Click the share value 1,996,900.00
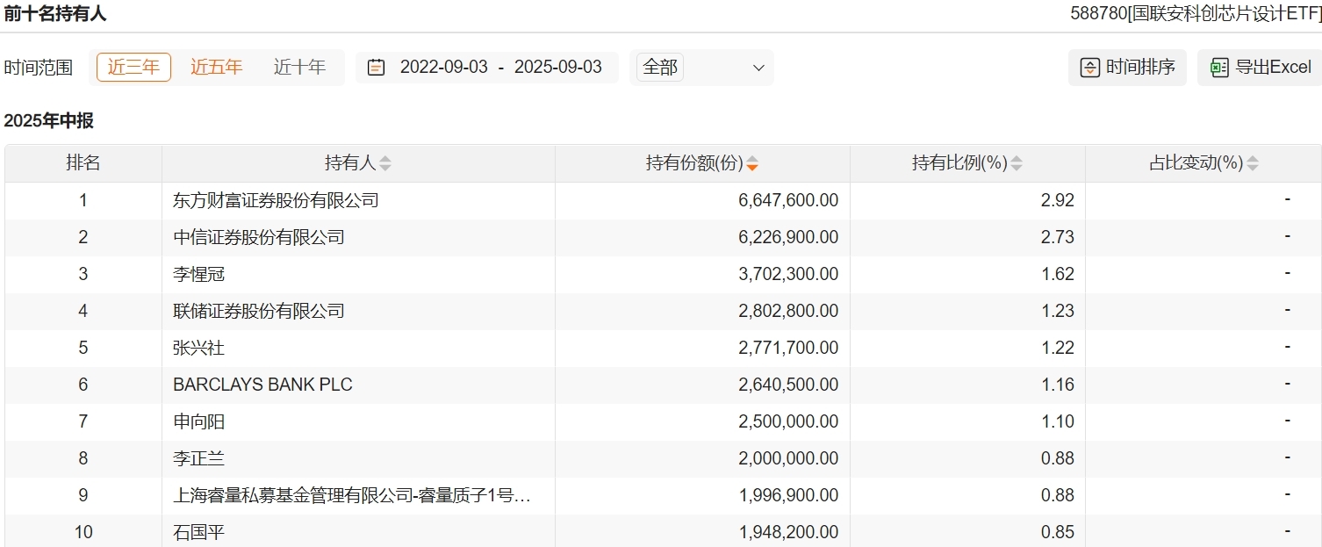This screenshot has height=547, width=1322. [x=788, y=495]
